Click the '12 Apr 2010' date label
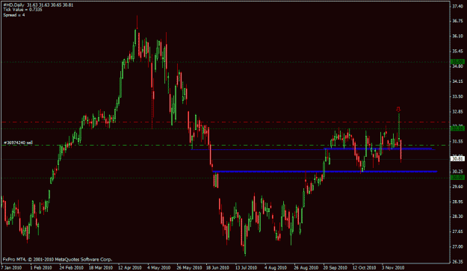Viewport: 467px width, 271px height. [130, 267]
